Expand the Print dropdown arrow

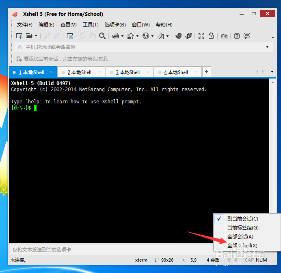point(122,36)
